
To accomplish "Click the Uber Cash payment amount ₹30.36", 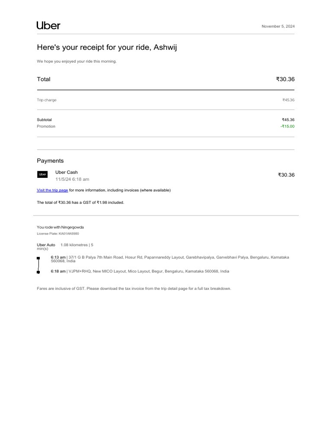I will 286,175.
